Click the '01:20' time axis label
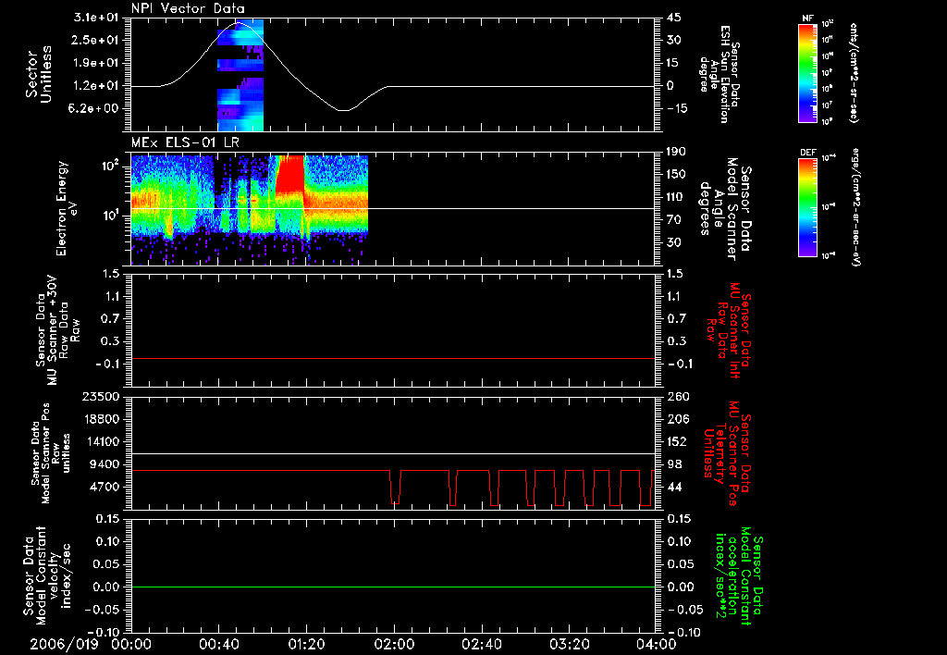This screenshot has height=655, width=947. (306, 644)
